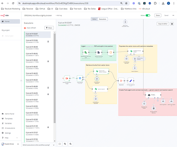Select the Generic Search node
Image resolution: width=177 pixels, height=147 pixels.
click(x=100, y=89)
